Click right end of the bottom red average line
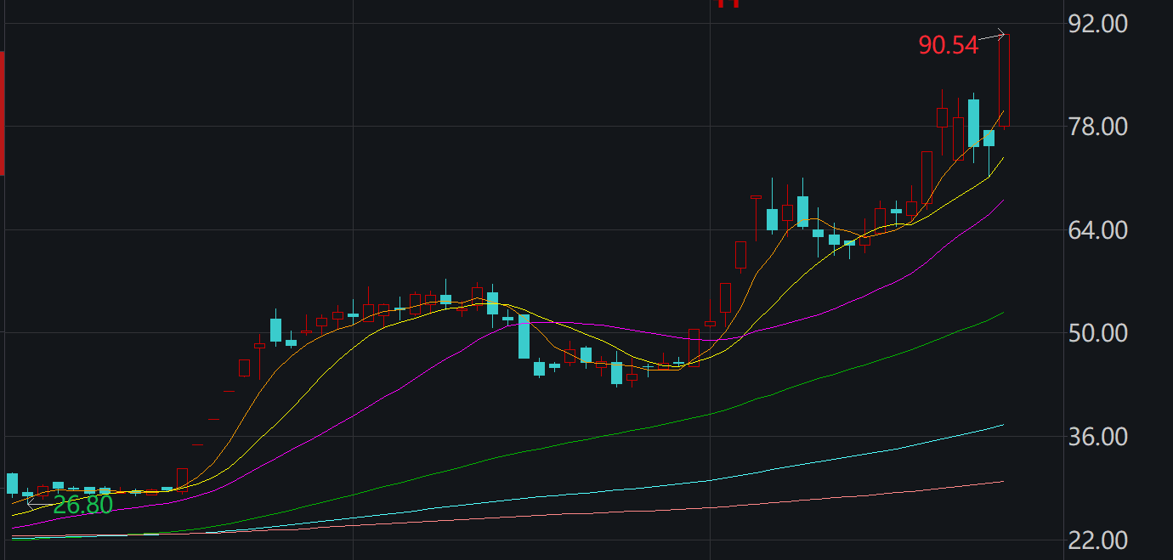 1003,481
